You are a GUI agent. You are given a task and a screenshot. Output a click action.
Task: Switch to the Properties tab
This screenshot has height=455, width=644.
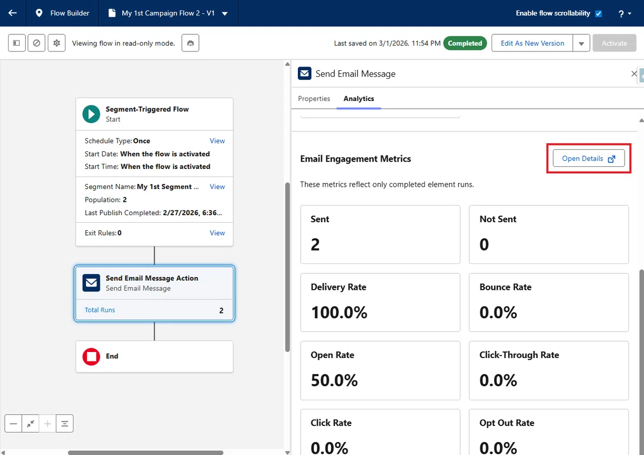[314, 99]
